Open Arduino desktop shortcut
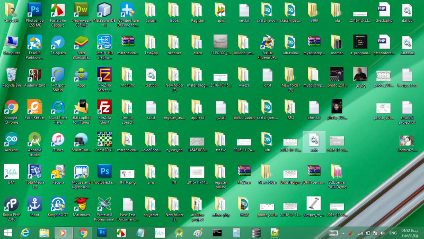 11,142
